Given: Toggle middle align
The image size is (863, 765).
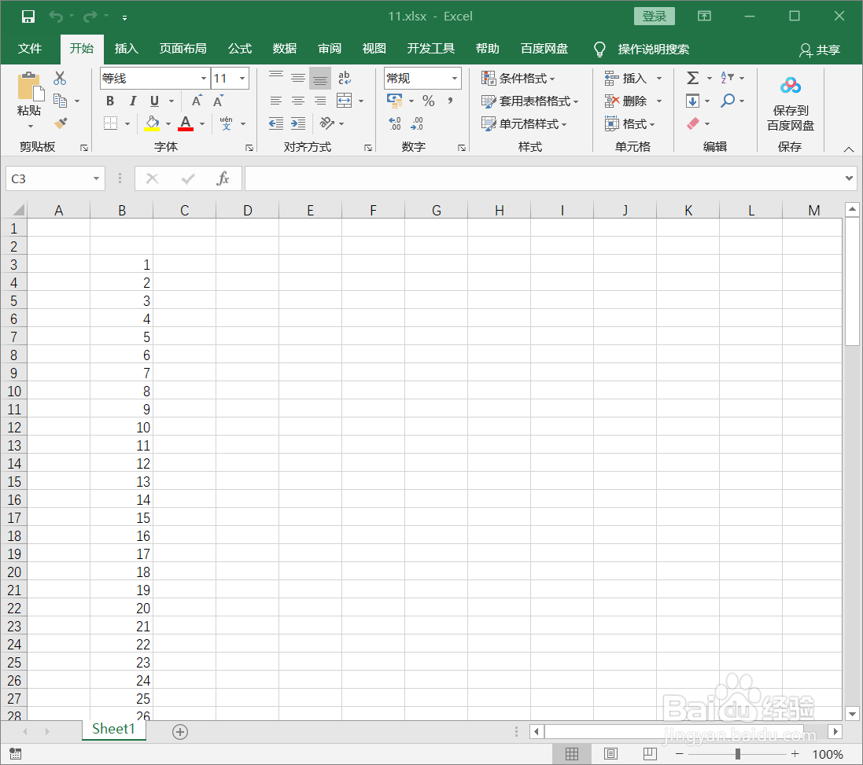Looking at the screenshot, I should (x=297, y=78).
